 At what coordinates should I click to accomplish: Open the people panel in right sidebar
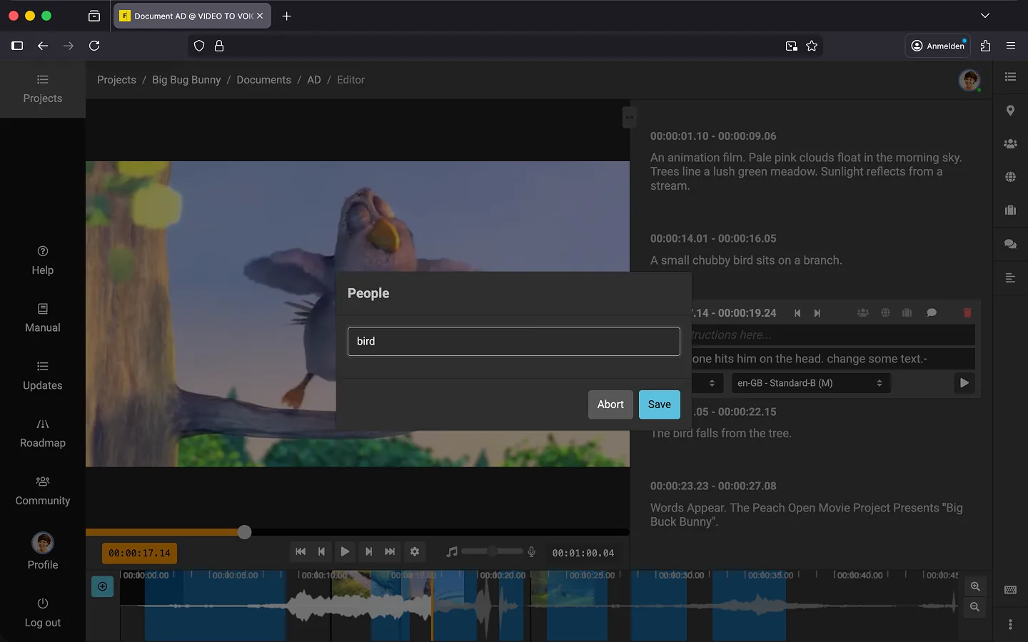coord(1010,143)
